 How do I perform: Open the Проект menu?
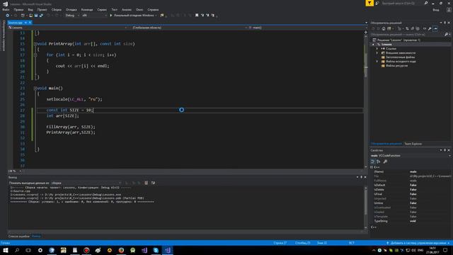pos(42,9)
